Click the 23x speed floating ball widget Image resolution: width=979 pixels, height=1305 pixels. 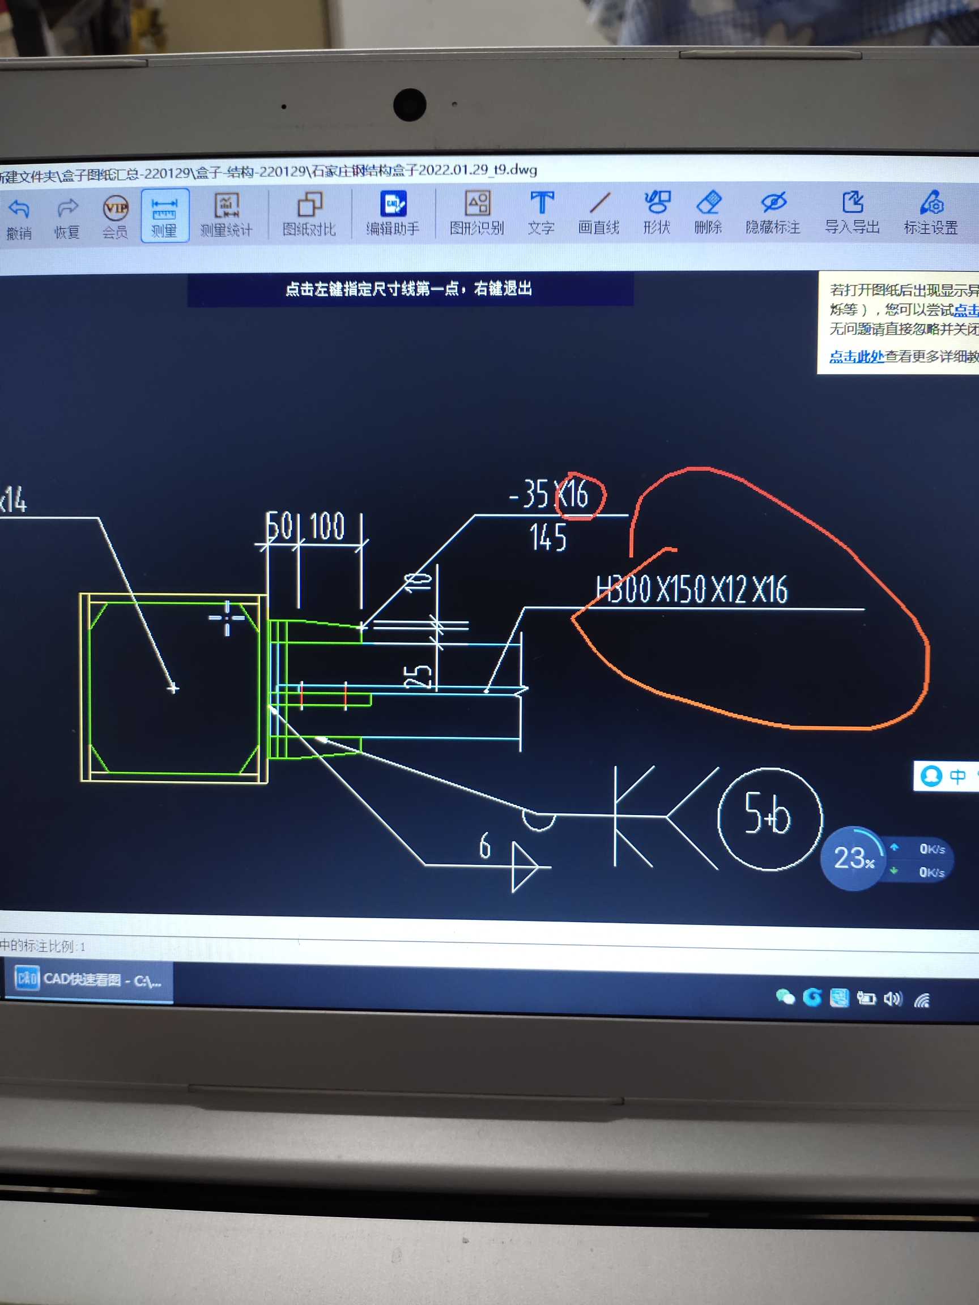pos(853,858)
